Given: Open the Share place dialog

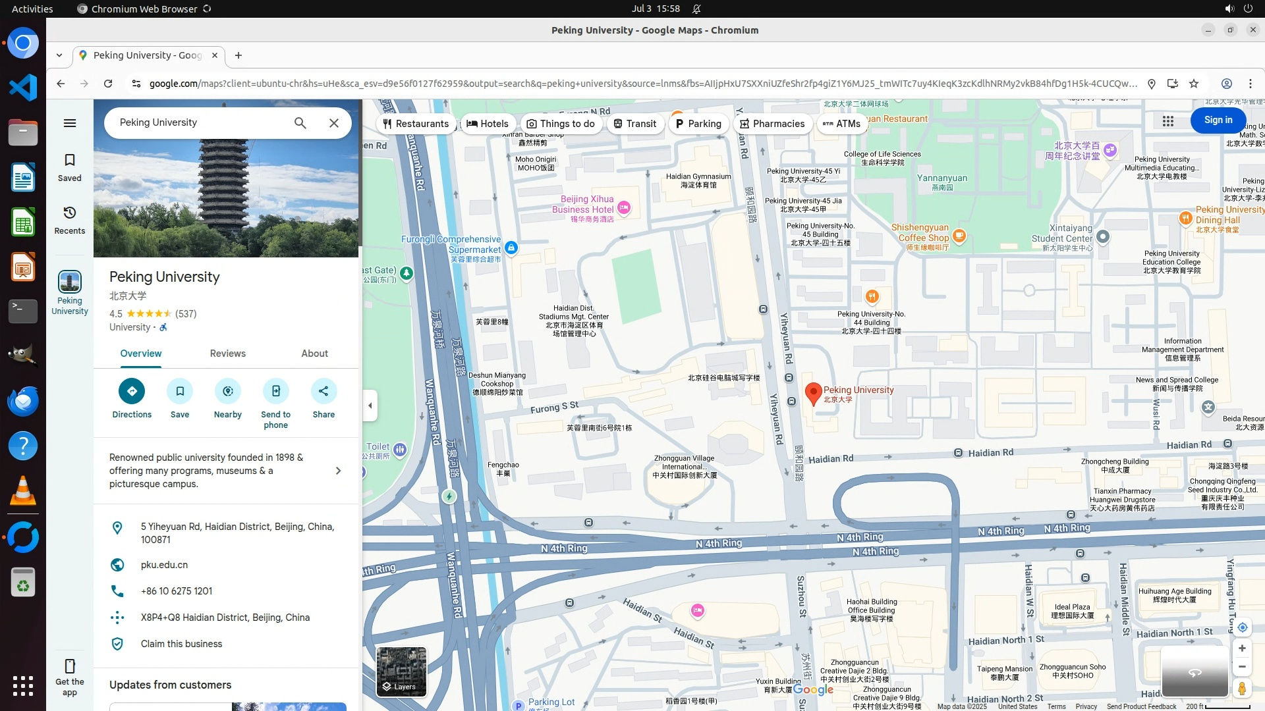Looking at the screenshot, I should click(323, 391).
